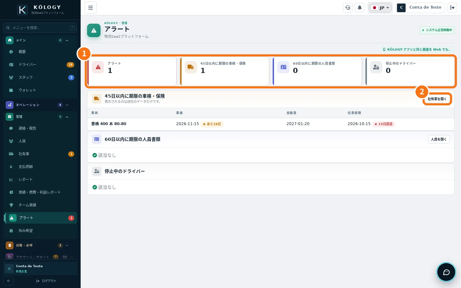Click the アラート summary card
Image resolution: width=461 pixels, height=288 pixels.
click(132, 71)
